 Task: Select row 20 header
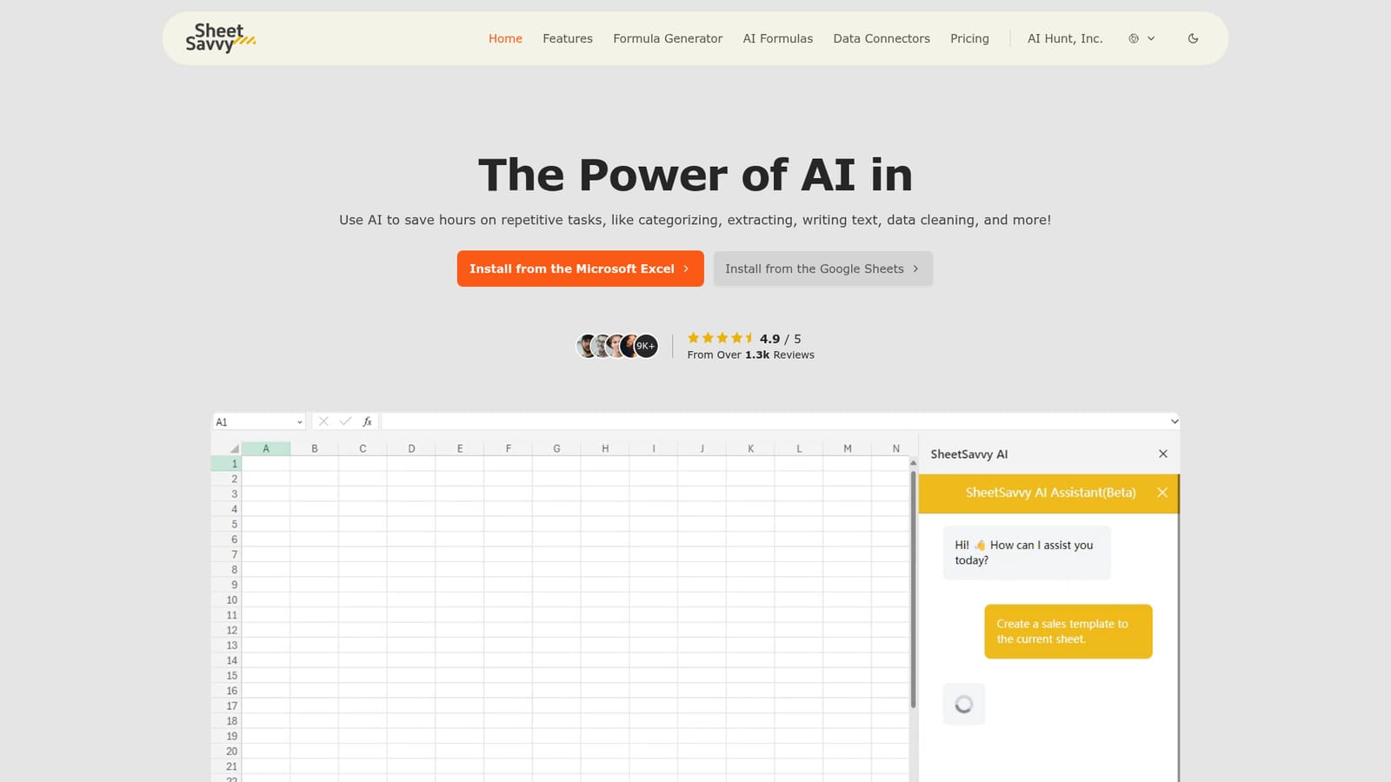pos(226,752)
